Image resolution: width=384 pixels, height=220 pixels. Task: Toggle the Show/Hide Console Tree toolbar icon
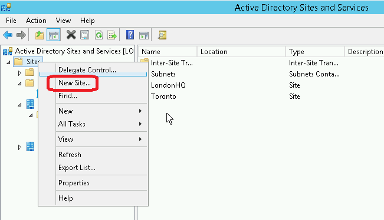pos(54,35)
